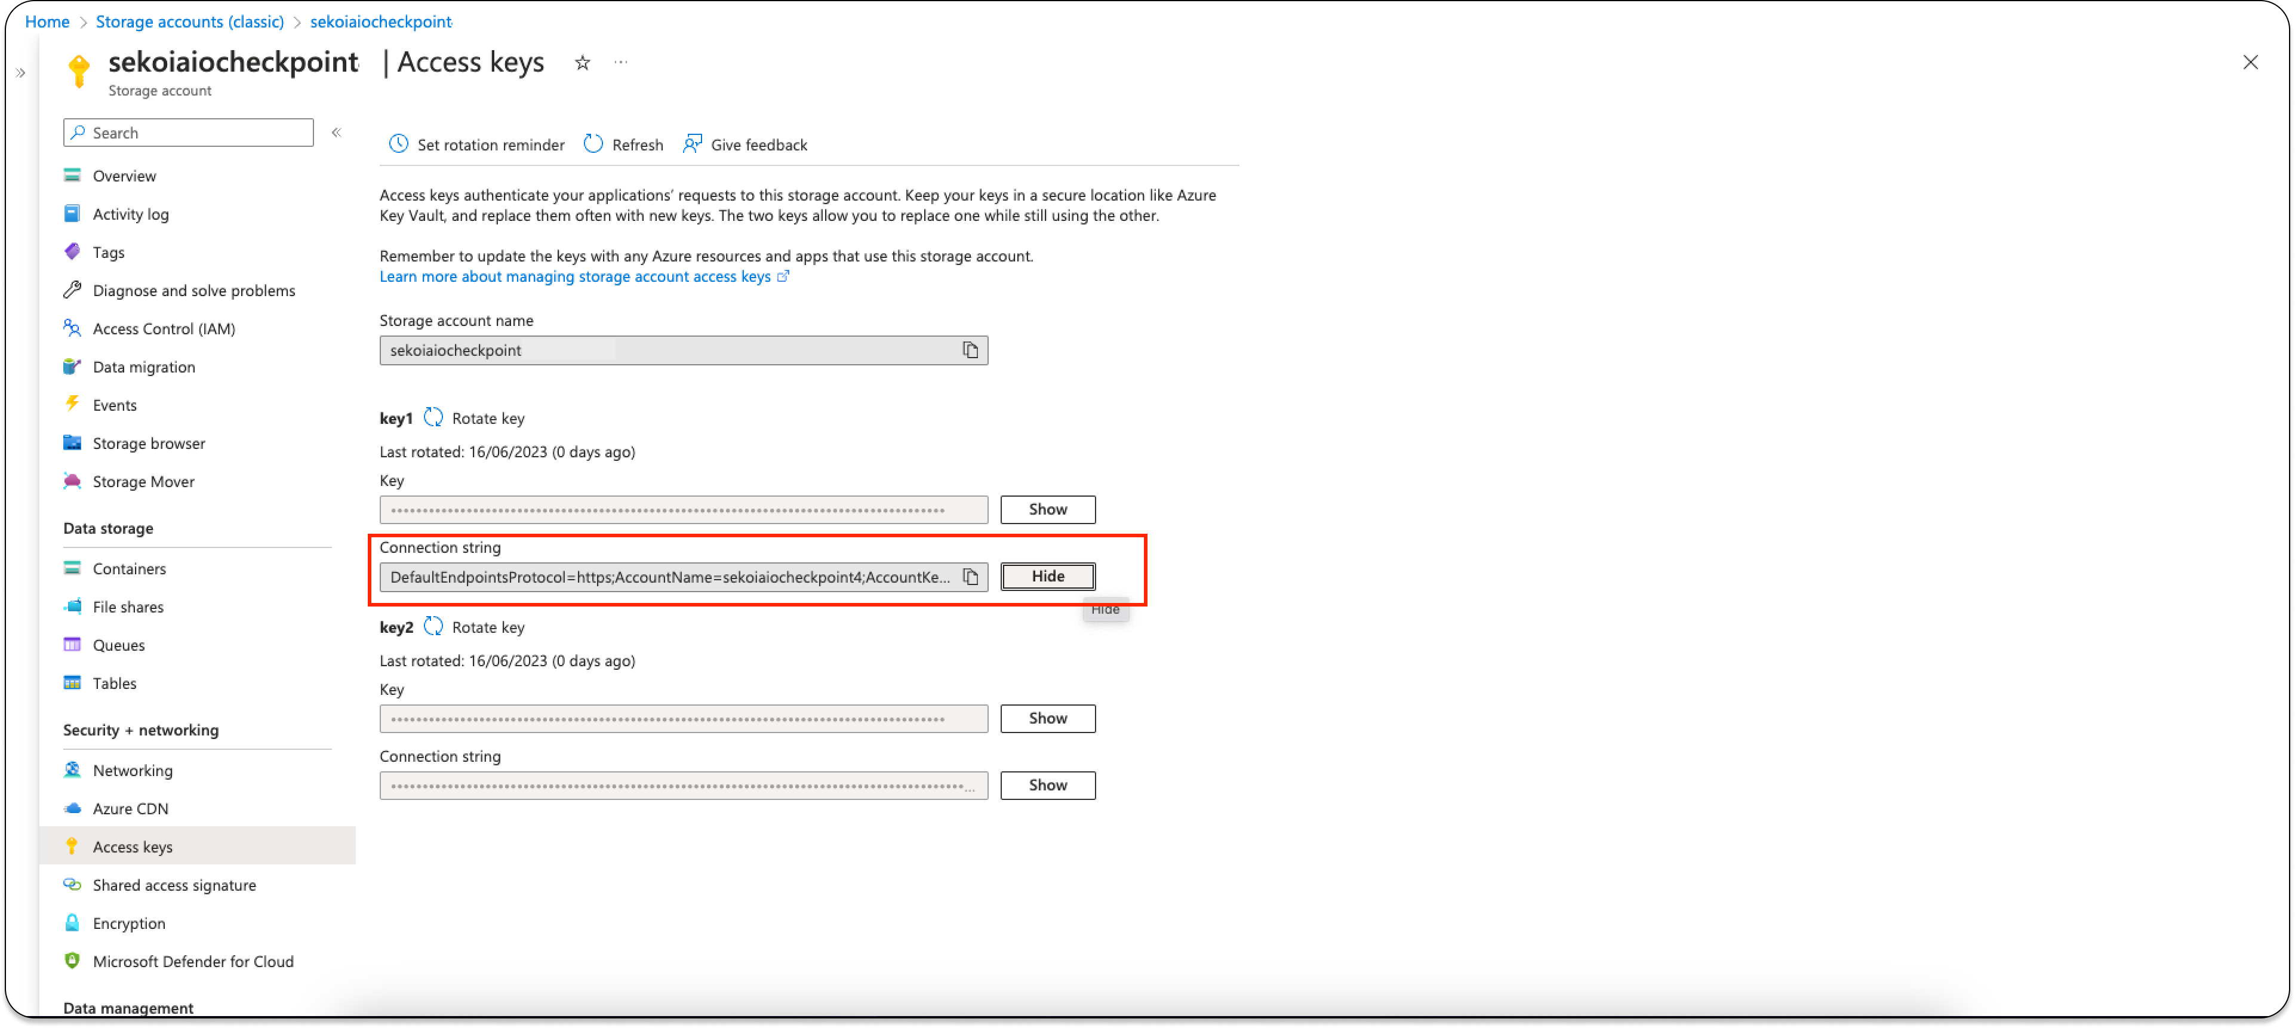Collapse the sidebar menu with chevrons
This screenshot has height=1028, width=2295.
[337, 133]
